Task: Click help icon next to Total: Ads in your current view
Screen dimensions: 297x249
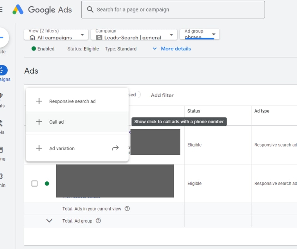Action: click(127, 209)
